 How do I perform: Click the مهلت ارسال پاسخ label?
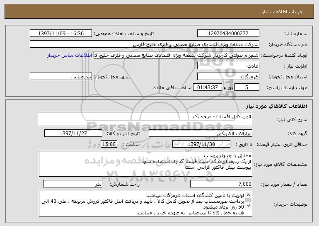[287, 88]
